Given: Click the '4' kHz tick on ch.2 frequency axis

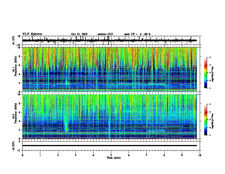Looking at the screenshot, I should [20, 121].
